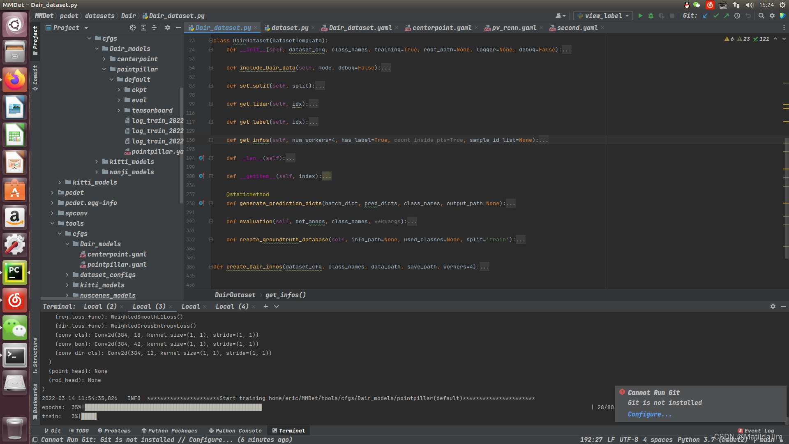This screenshot has height=444, width=789.
Task: Open Terminal panel settings gear
Action: [773, 306]
